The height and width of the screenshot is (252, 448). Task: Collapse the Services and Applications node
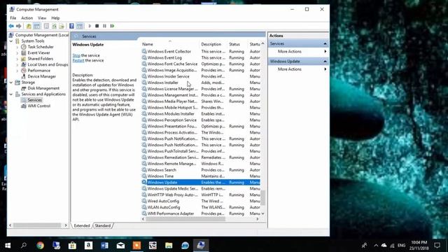[x=11, y=94]
